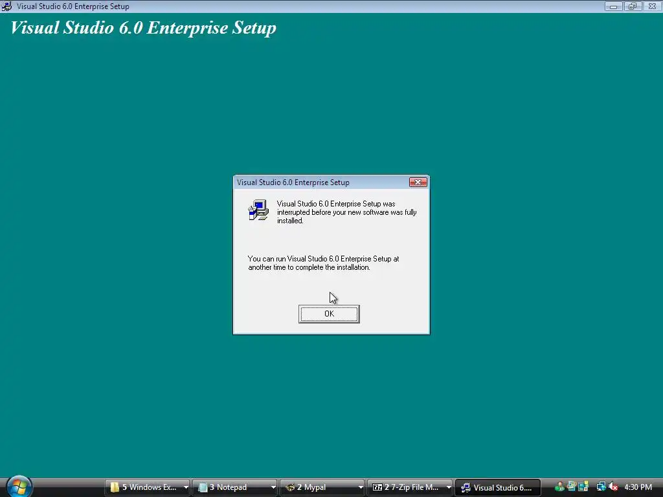Expand the Notepad group dropdown arrow
Viewport: 663px width, 497px height.
(273, 487)
